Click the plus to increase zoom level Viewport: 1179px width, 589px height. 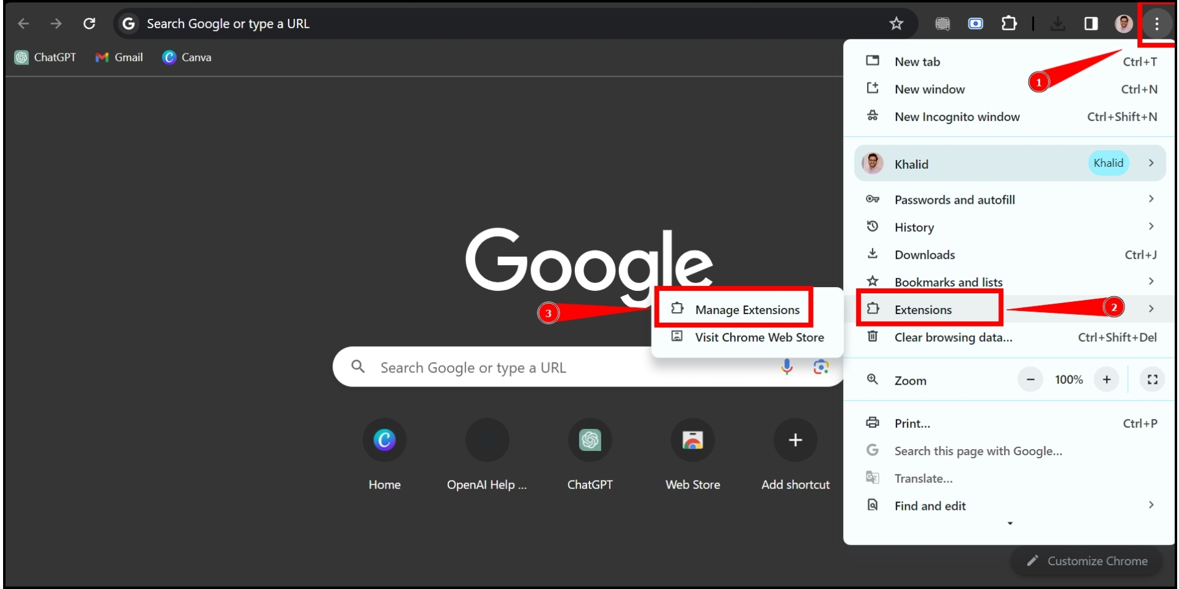pos(1107,379)
